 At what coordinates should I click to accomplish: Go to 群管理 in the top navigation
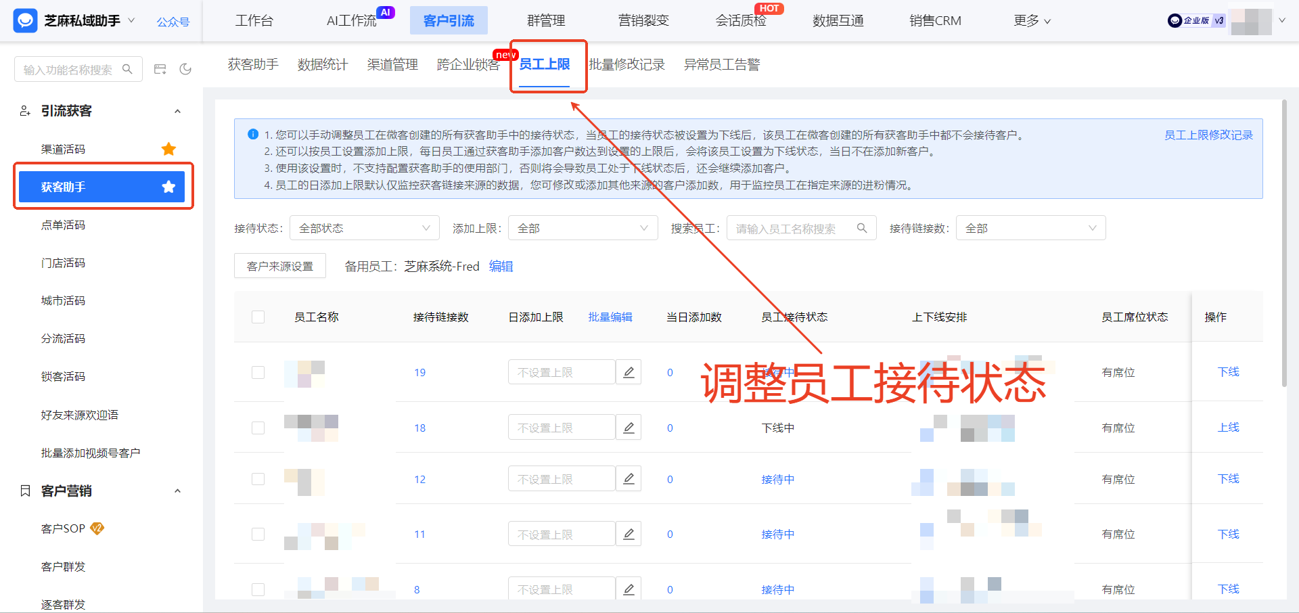[546, 21]
